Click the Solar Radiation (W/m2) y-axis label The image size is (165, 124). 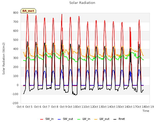point(4,59)
